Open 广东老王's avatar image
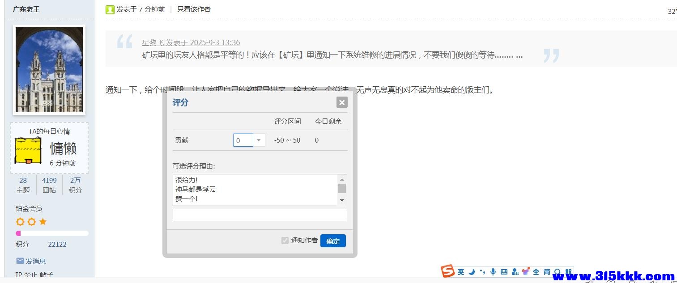The height and width of the screenshot is (283, 677). (x=49, y=70)
